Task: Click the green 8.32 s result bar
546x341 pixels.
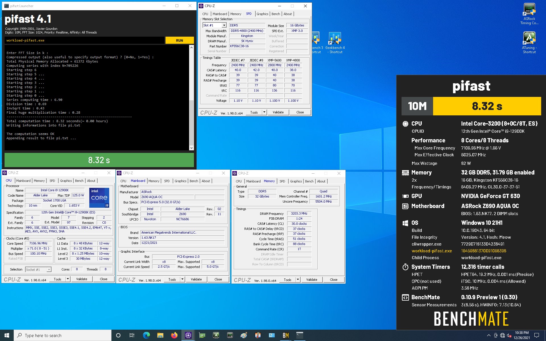Action: pyautogui.click(x=99, y=160)
